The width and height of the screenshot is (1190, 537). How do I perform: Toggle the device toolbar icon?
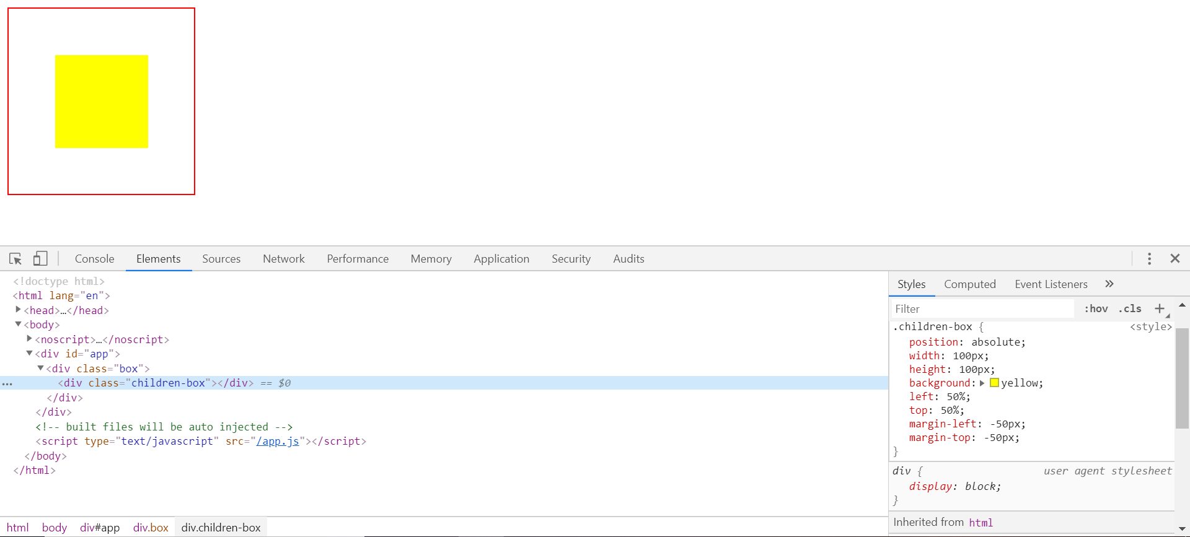(40, 259)
